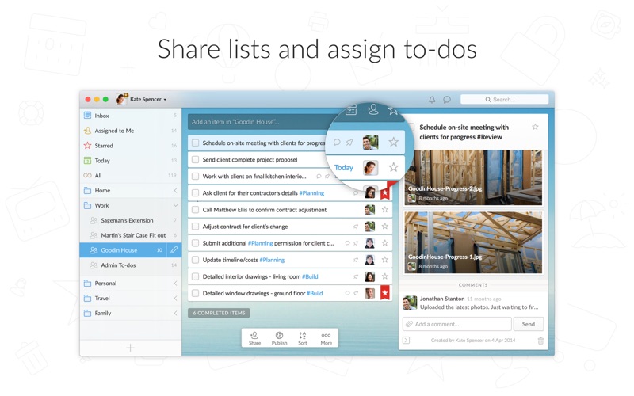This screenshot has height=396, width=634.
Task: Collapse the Work folder chevron
Action: pyautogui.click(x=175, y=205)
